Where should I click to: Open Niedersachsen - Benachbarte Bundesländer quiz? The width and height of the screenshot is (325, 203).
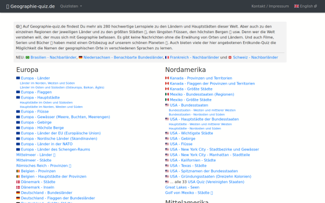pyautogui.click(x=123, y=57)
